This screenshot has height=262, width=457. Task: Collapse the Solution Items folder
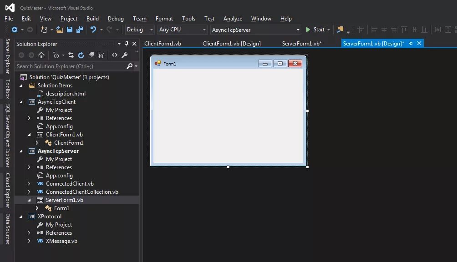tap(21, 86)
